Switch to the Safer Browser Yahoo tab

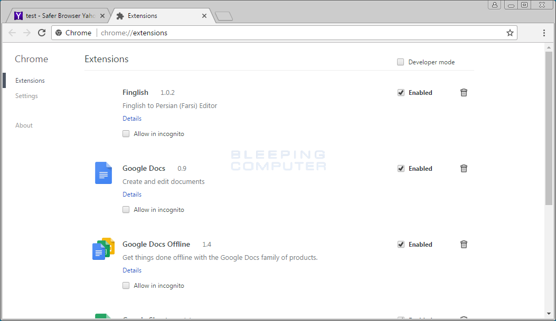58,15
